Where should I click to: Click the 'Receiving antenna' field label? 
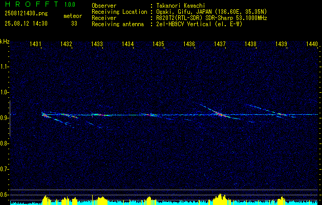[x=118, y=24]
